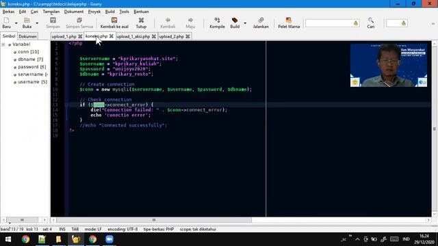Open first Chrome icon in taskbar
The width and height of the screenshot is (438, 246).
click(x=25, y=239)
